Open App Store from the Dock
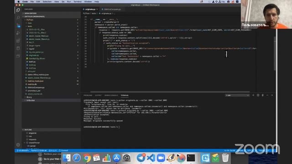This screenshot has height=164, width=292. pyautogui.click(x=117, y=158)
